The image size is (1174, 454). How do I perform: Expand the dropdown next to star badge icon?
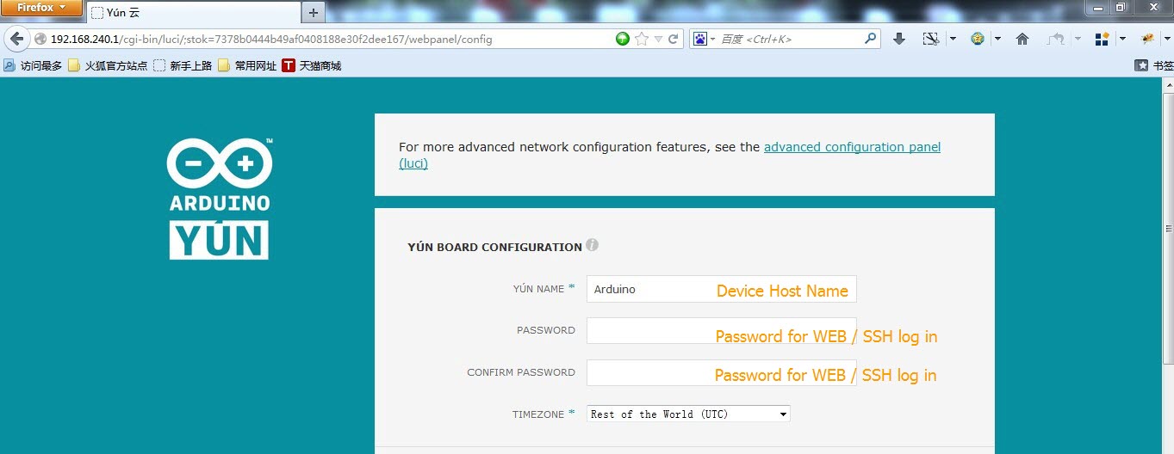pos(997,39)
